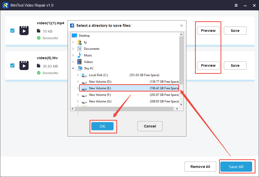The image size is (259, 177).
Task: Uncheck the checkbox for video(5).f4v
Action: tap(12, 65)
